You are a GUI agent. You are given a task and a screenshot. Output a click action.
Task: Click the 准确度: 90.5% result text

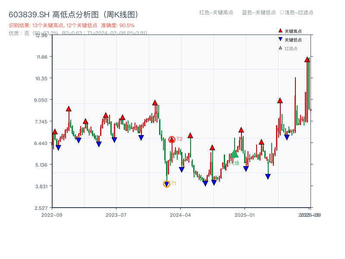118,25
